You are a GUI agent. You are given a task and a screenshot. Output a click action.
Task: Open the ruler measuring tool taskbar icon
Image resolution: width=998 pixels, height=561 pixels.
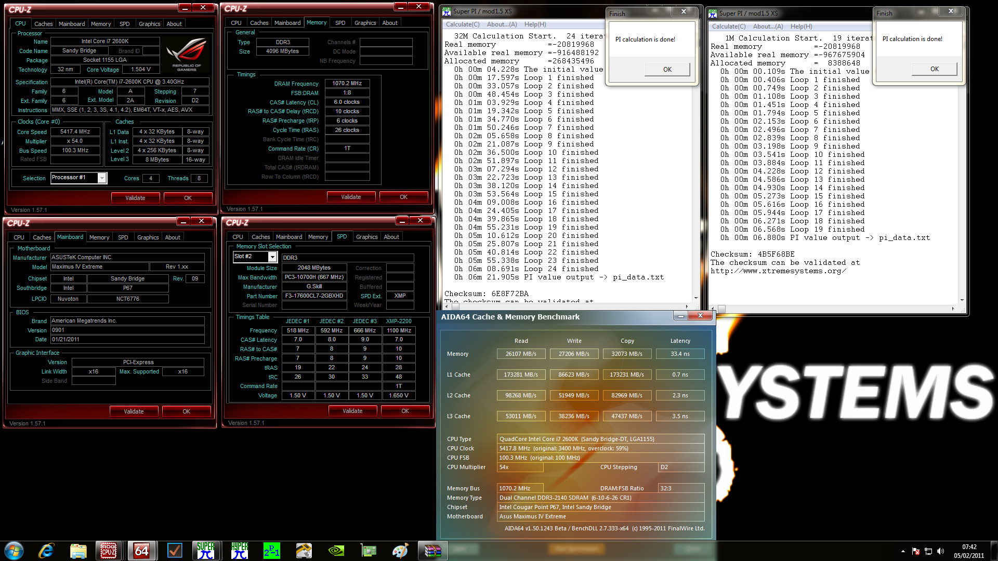[304, 551]
